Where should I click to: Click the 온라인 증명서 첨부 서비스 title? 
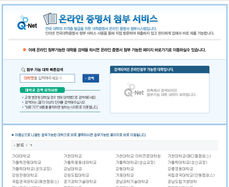point(108,19)
